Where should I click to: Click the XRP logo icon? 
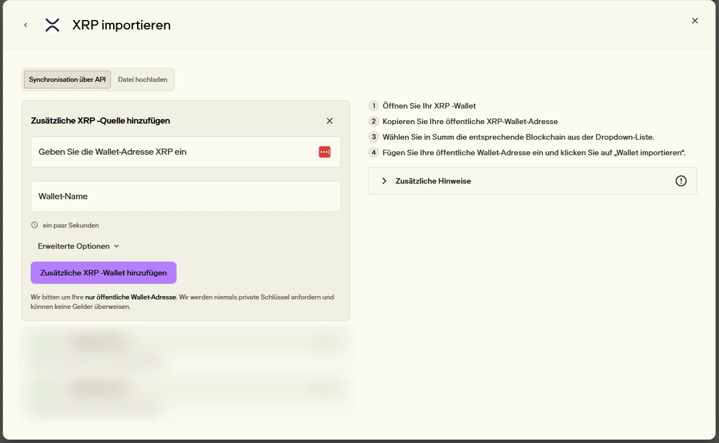point(52,25)
